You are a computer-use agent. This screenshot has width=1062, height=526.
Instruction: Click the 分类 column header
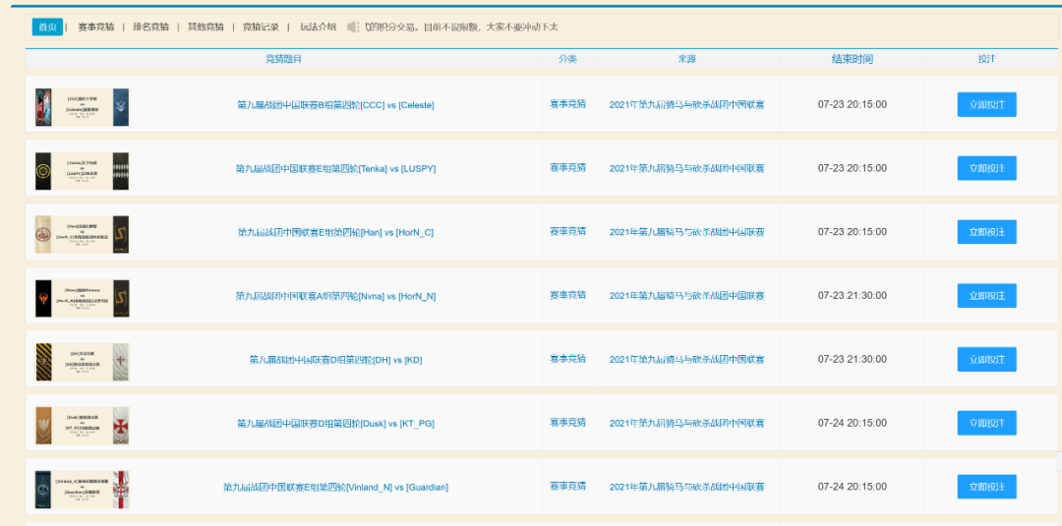[x=567, y=59]
